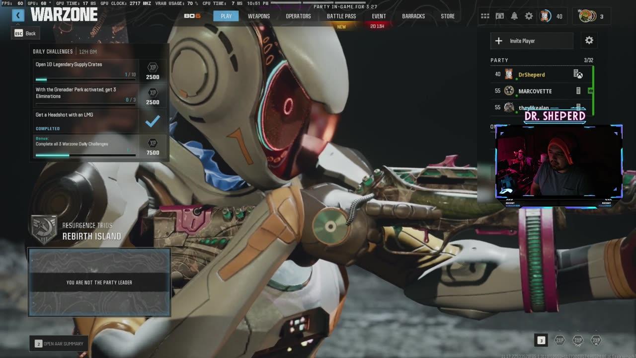Click the Invite Player button
Viewport: 636px width, 358px height.
[x=532, y=41]
